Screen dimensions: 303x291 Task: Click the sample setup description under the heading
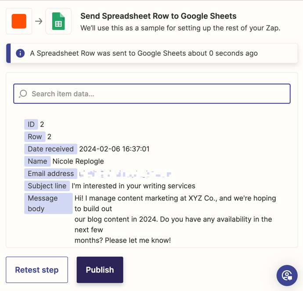[180, 28]
